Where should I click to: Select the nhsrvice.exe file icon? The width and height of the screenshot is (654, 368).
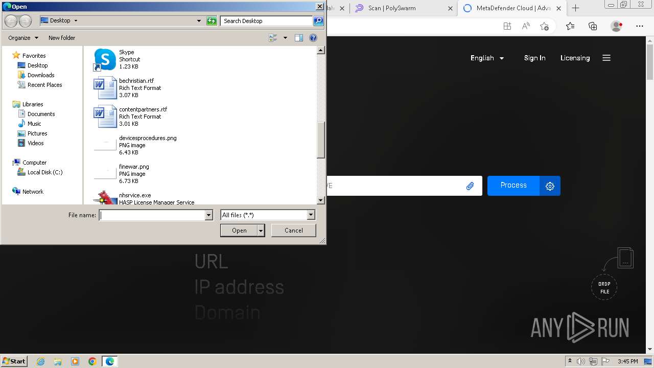105,198
